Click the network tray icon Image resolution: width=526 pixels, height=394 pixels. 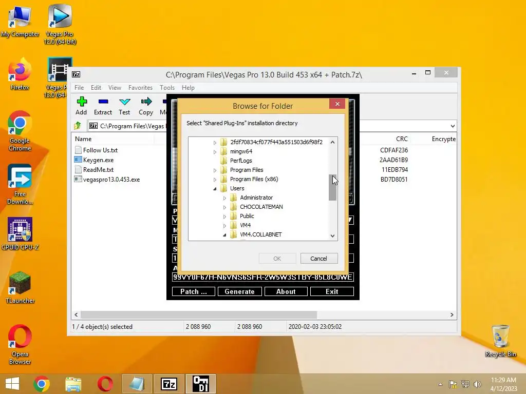(465, 384)
